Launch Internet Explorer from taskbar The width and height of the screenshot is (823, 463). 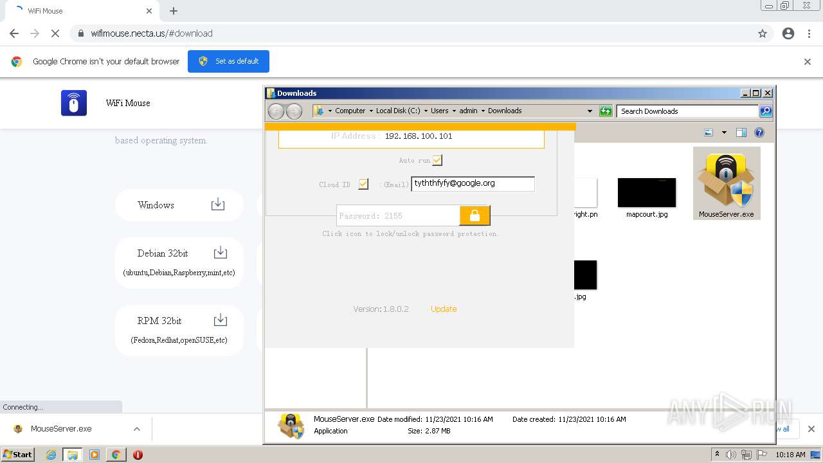click(x=51, y=455)
